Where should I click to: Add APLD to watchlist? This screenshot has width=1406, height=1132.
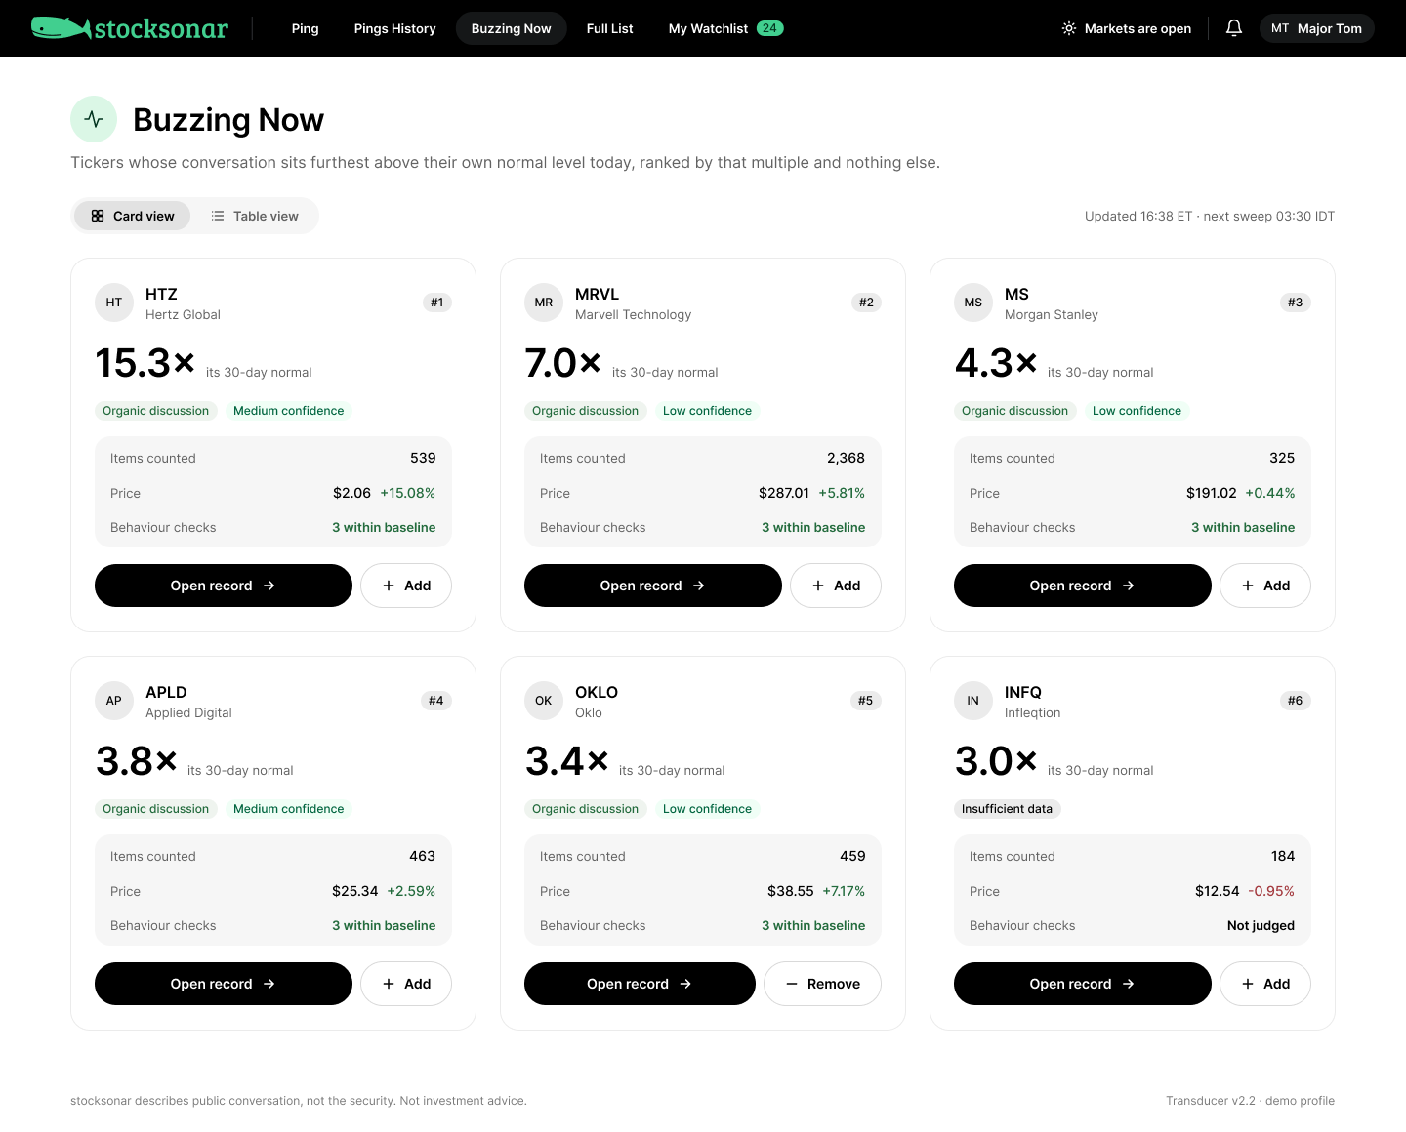(406, 984)
